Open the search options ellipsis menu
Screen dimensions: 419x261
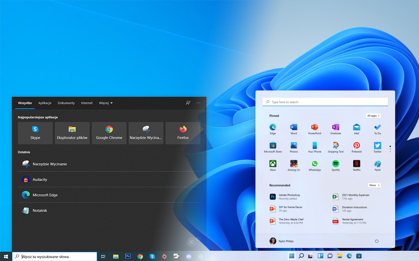coord(198,103)
